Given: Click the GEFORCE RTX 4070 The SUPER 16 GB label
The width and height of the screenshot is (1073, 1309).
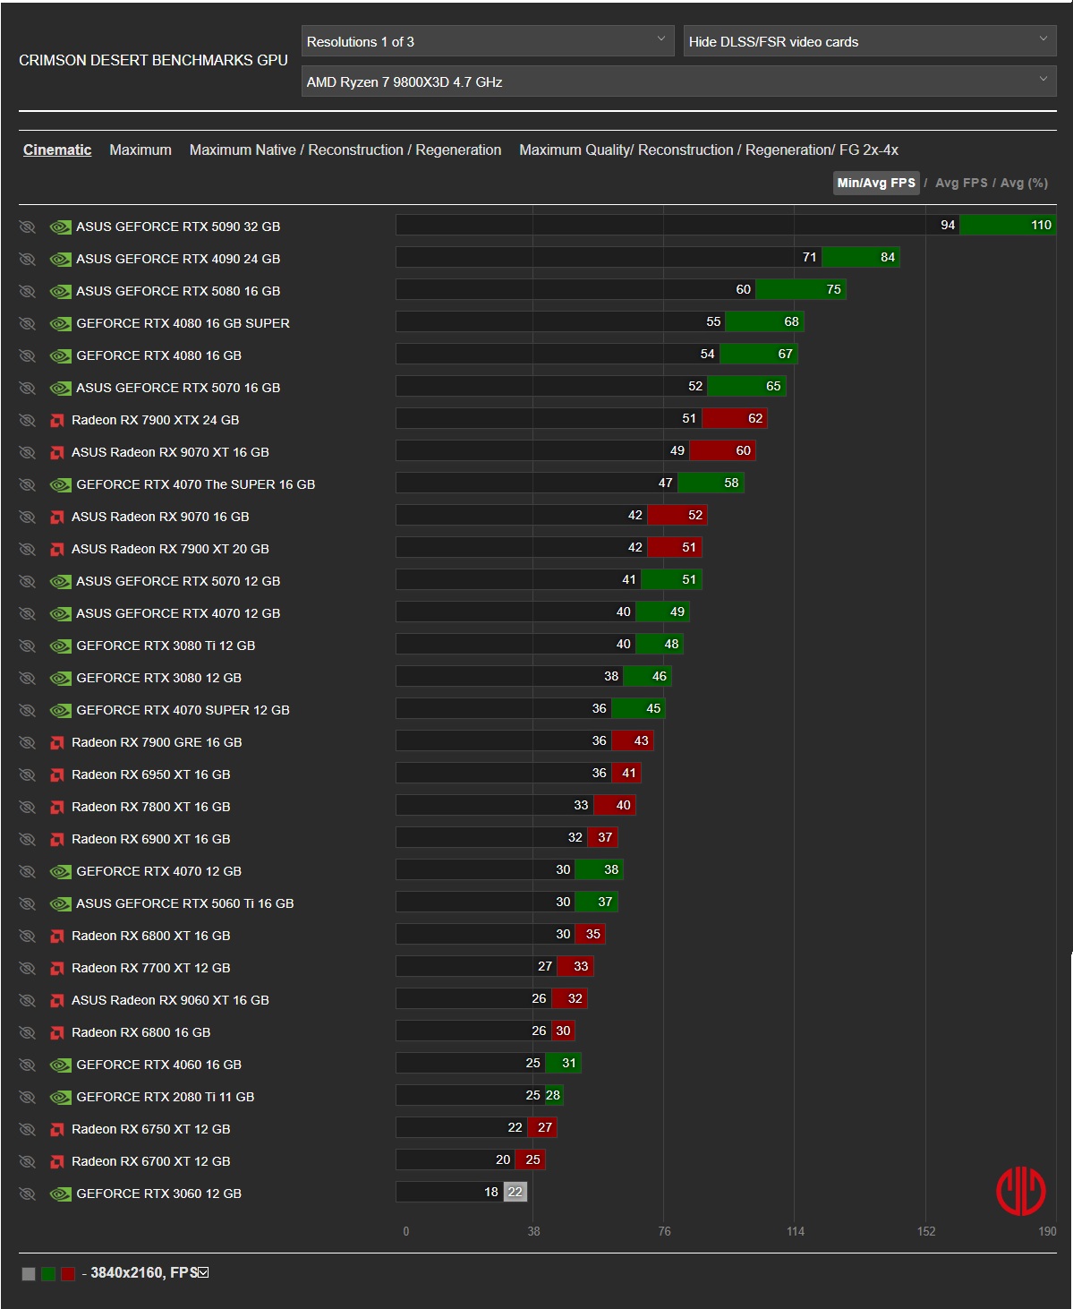Looking at the screenshot, I should pyautogui.click(x=196, y=484).
